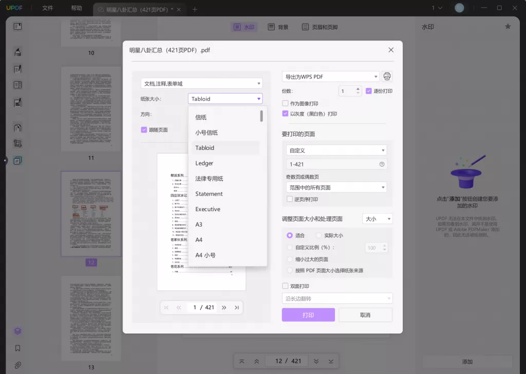This screenshot has height=374, width=526.
Task: Select 缩小过大的页面 radio button
Action: [290, 259]
